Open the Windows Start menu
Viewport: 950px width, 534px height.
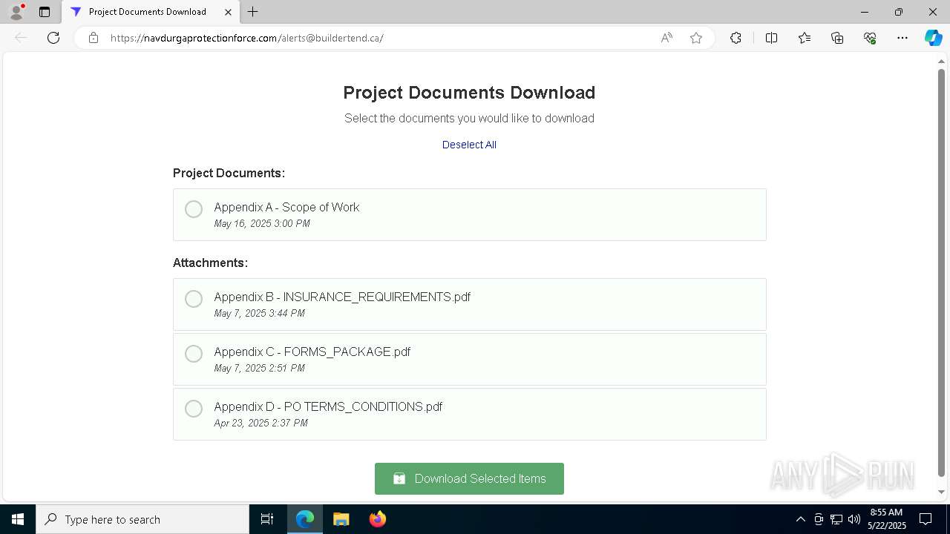(18, 519)
